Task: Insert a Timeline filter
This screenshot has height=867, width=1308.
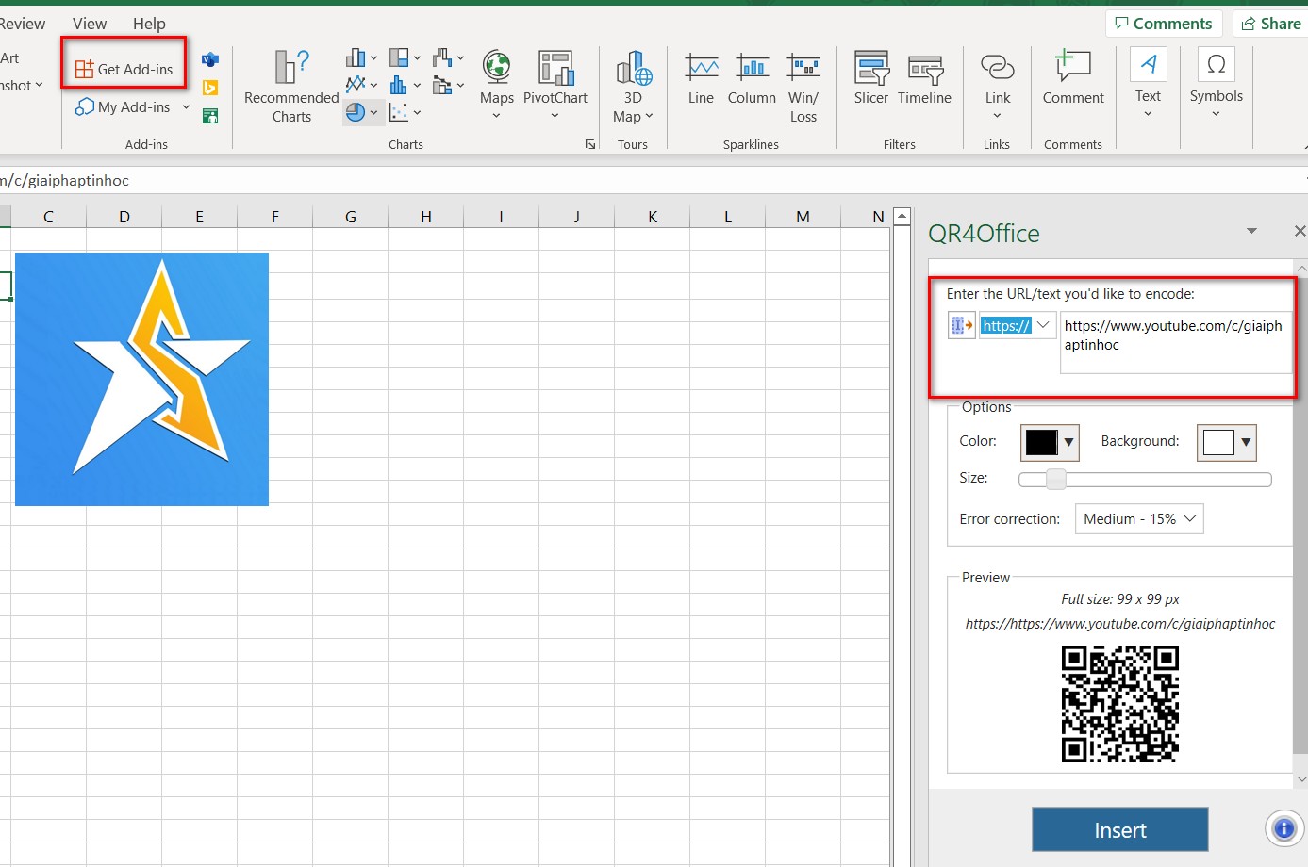Action: (924, 79)
